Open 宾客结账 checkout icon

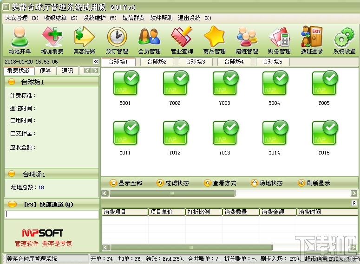tap(84, 40)
